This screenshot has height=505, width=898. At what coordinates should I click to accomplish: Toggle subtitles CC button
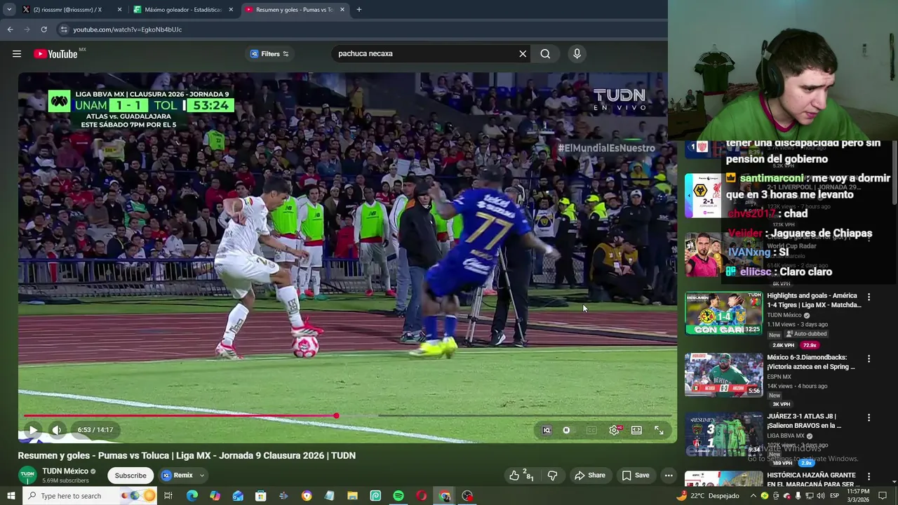[591, 431]
